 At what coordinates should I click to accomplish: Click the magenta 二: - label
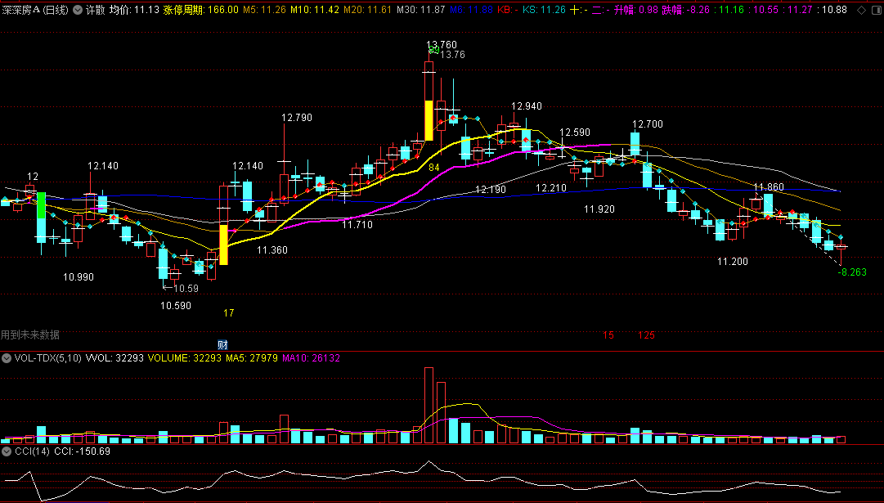[600, 10]
